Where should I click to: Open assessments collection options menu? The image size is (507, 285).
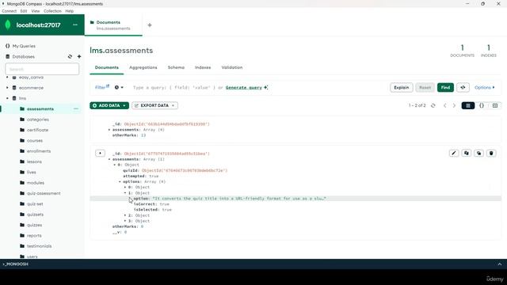76,109
